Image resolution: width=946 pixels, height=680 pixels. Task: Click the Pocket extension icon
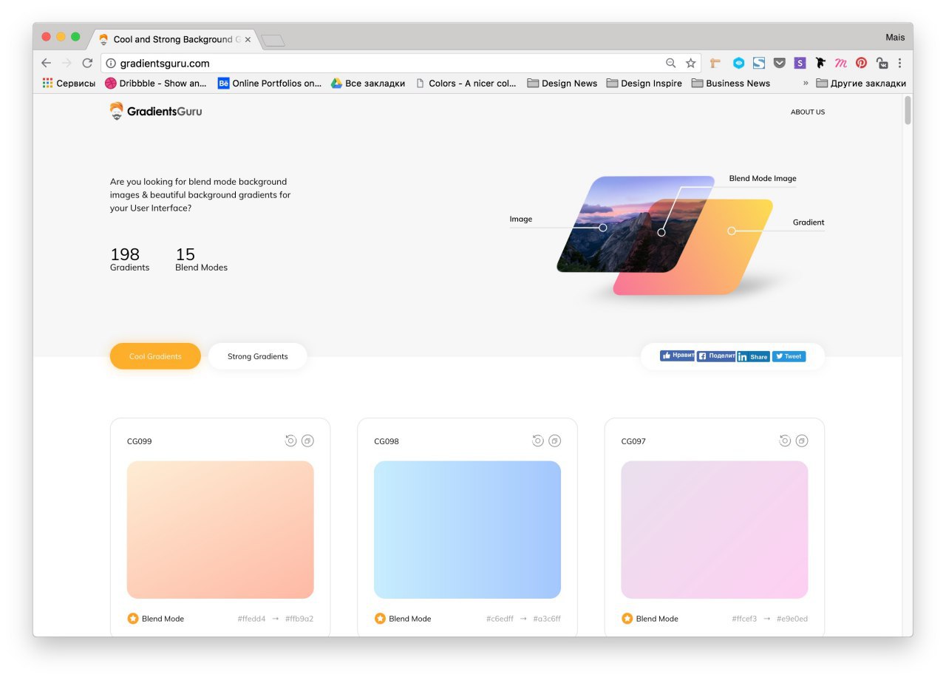[779, 64]
